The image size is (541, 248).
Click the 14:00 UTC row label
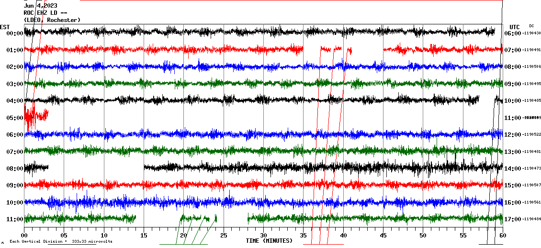(513, 169)
